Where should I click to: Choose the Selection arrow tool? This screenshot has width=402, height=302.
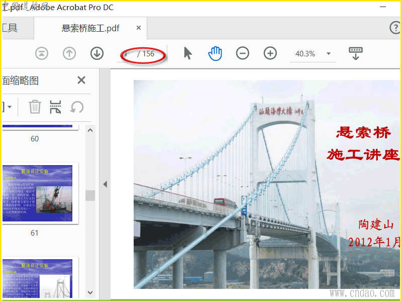pyautogui.click(x=188, y=54)
